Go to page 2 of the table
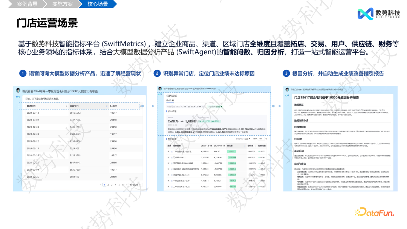Screen dimensions: 407x229 108,185
